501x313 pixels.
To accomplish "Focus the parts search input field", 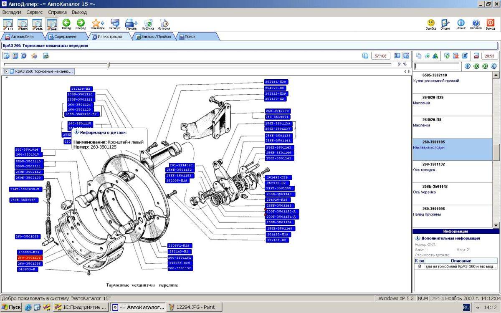I will pos(437,66).
